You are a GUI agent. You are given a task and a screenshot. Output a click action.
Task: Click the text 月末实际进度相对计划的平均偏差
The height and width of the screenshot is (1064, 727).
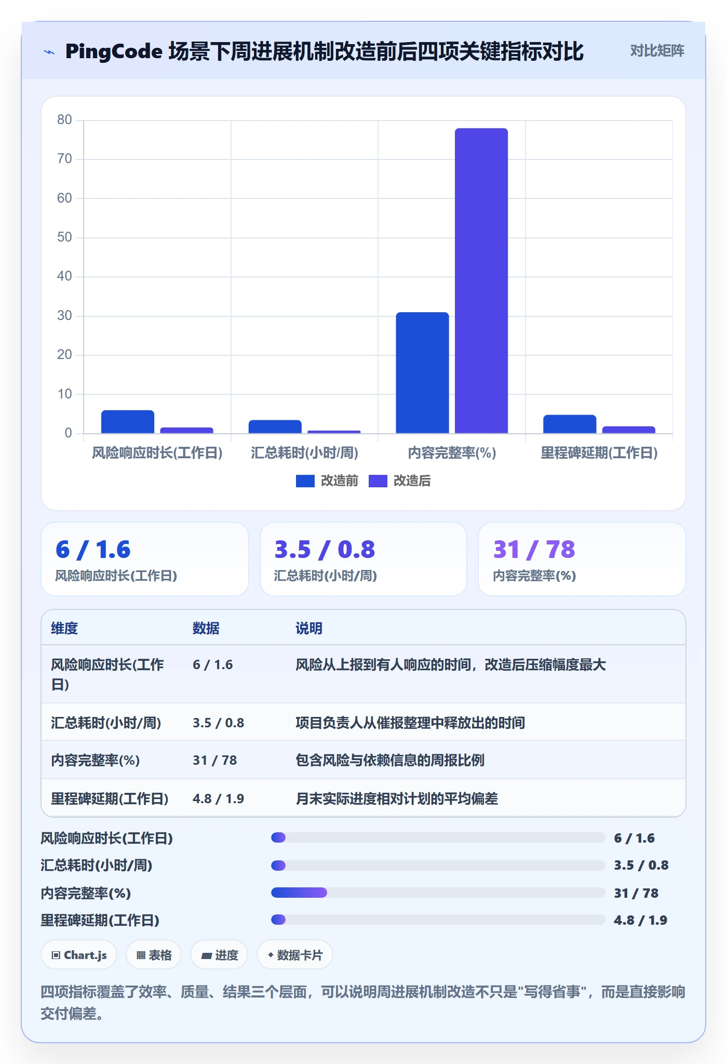pos(397,799)
